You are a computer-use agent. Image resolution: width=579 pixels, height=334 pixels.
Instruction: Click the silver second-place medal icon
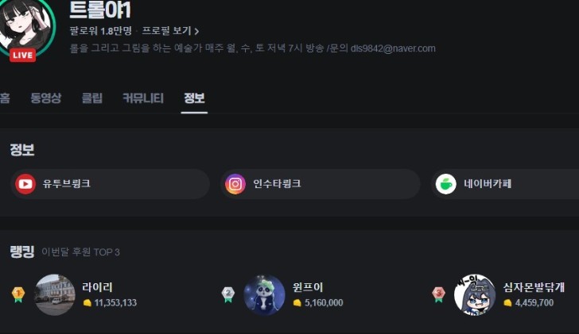click(228, 294)
